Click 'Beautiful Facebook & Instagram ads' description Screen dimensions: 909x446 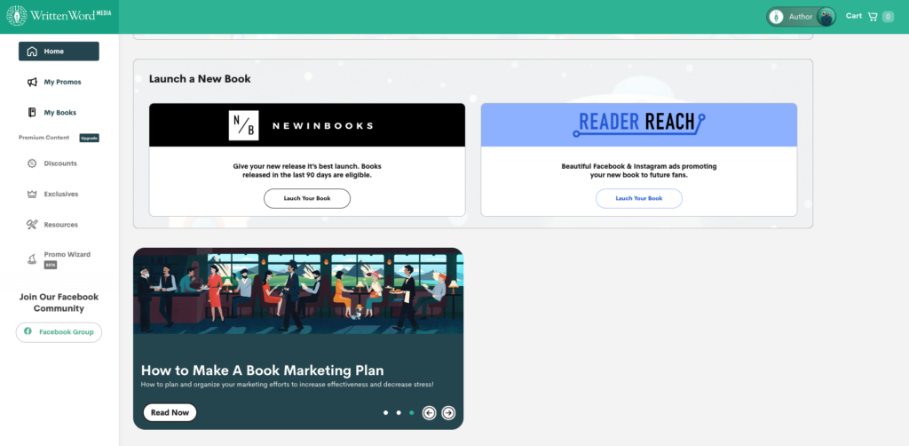tap(639, 171)
